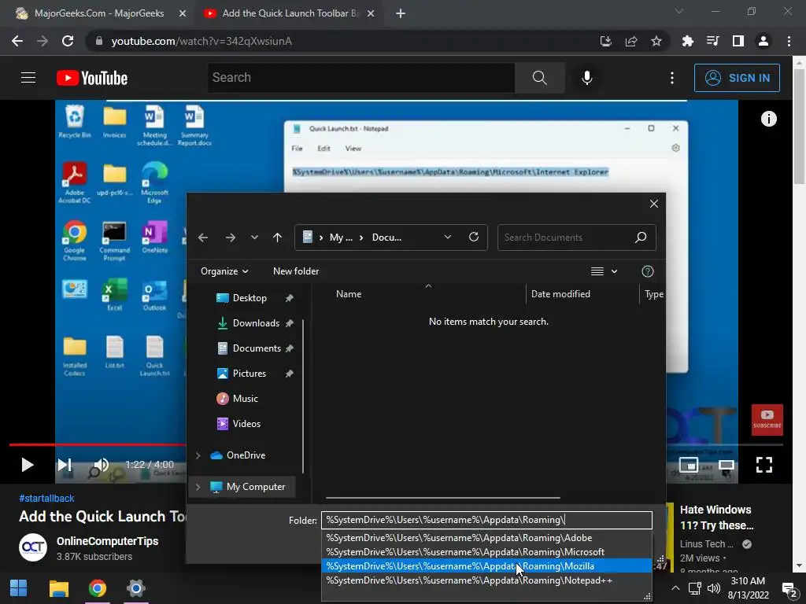The image size is (806, 604).
Task: Open recent locations dropdown in dialog
Action: tap(254, 238)
